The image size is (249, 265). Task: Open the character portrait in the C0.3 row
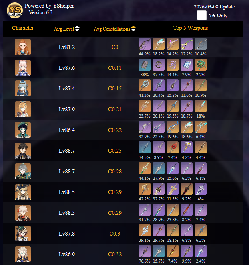(23, 234)
